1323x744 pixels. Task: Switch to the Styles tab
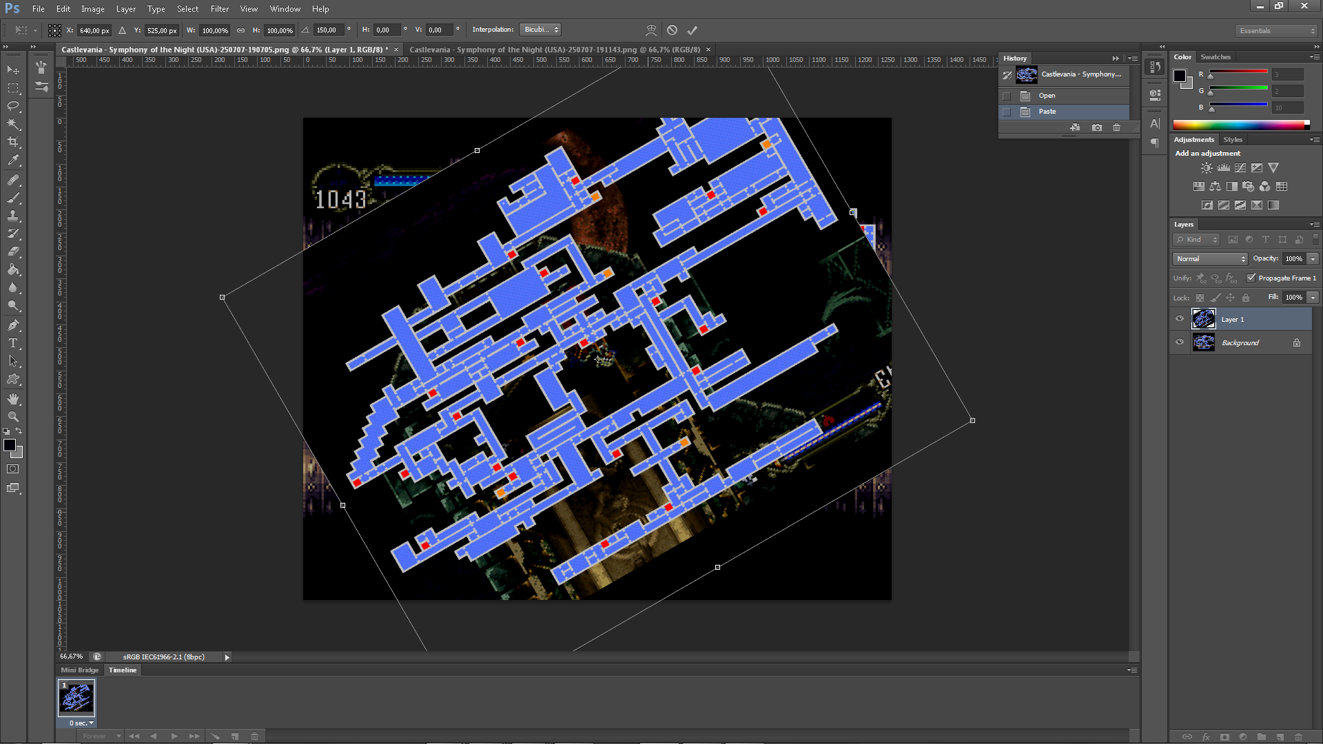[x=1233, y=140]
